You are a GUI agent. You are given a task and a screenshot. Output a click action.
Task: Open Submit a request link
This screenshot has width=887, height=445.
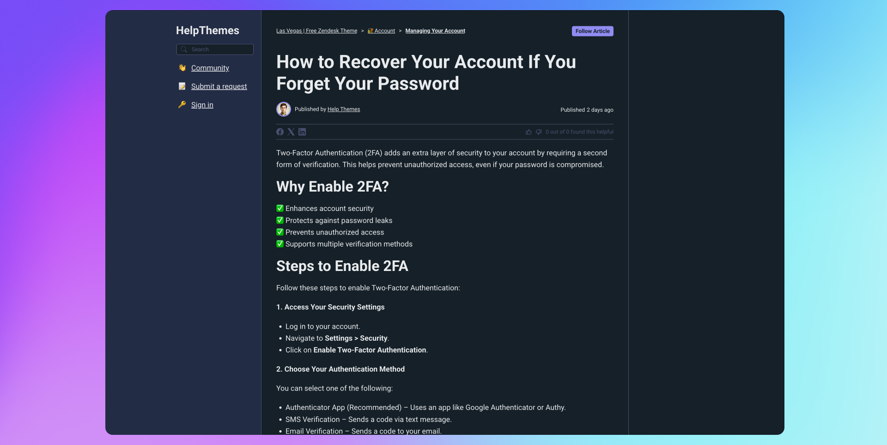click(219, 86)
